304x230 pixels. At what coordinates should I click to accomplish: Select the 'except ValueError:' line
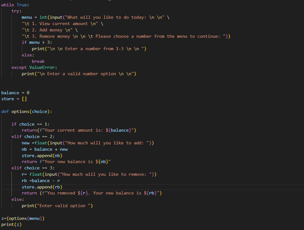click(x=34, y=68)
